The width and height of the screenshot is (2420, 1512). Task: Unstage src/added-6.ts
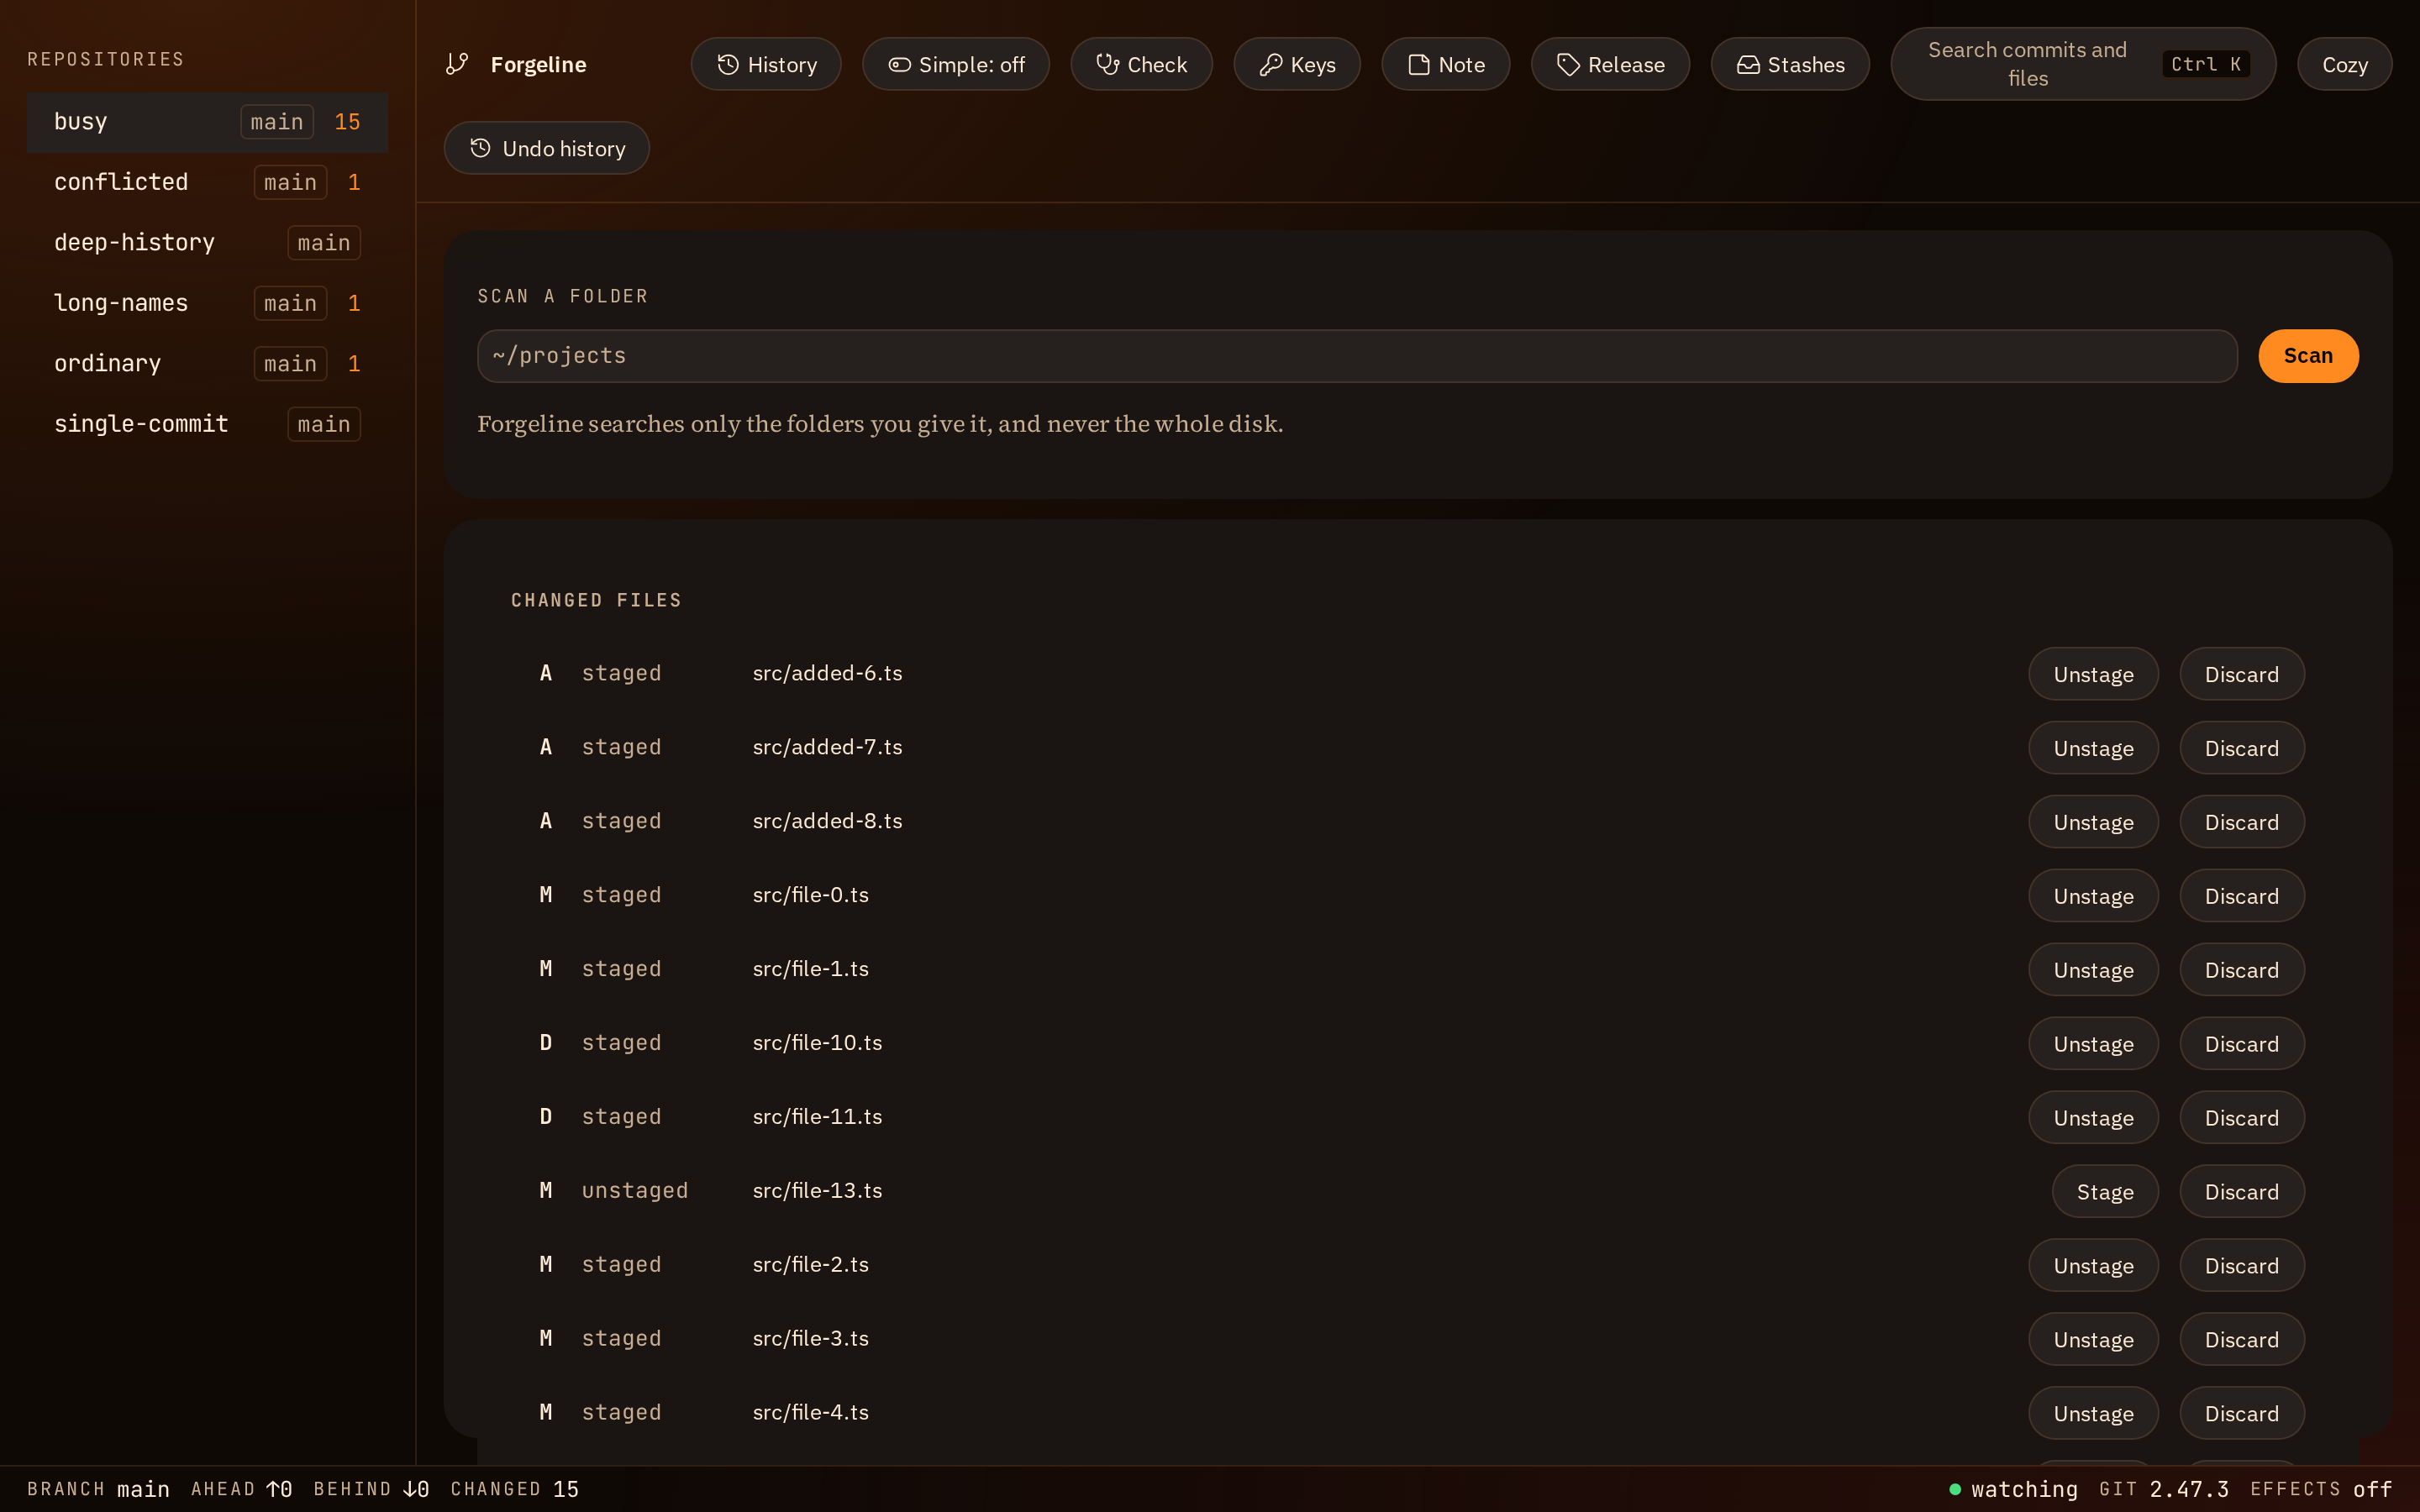tap(2093, 674)
